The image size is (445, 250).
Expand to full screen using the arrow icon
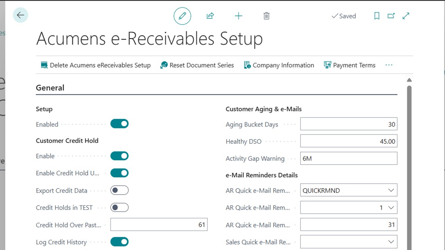[406, 16]
